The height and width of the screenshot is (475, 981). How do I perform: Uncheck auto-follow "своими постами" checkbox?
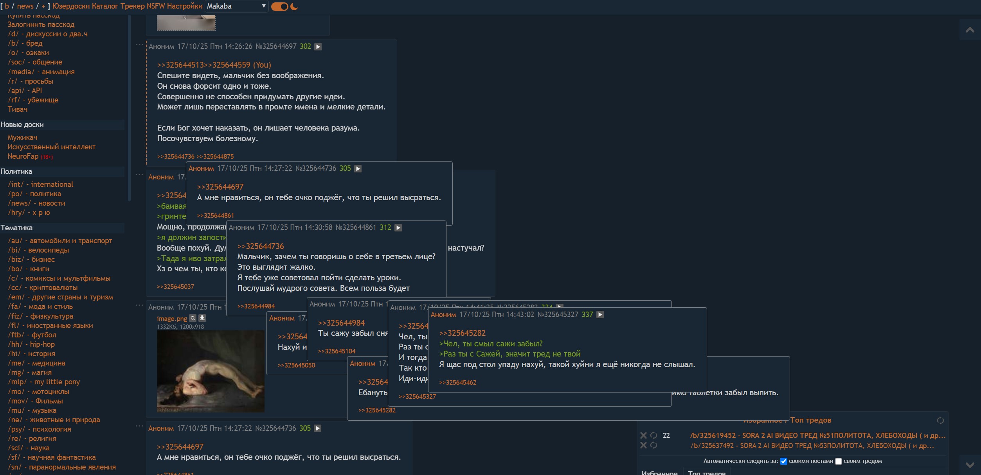784,461
